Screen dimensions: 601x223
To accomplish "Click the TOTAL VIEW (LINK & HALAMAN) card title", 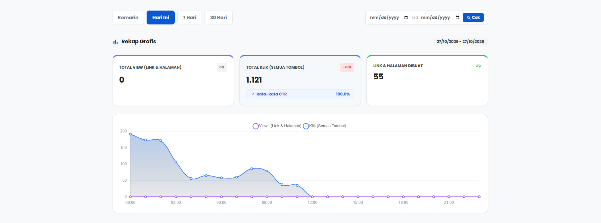I will (x=150, y=67).
